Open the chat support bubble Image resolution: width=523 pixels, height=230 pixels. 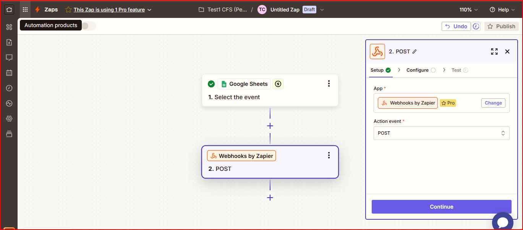502,222
